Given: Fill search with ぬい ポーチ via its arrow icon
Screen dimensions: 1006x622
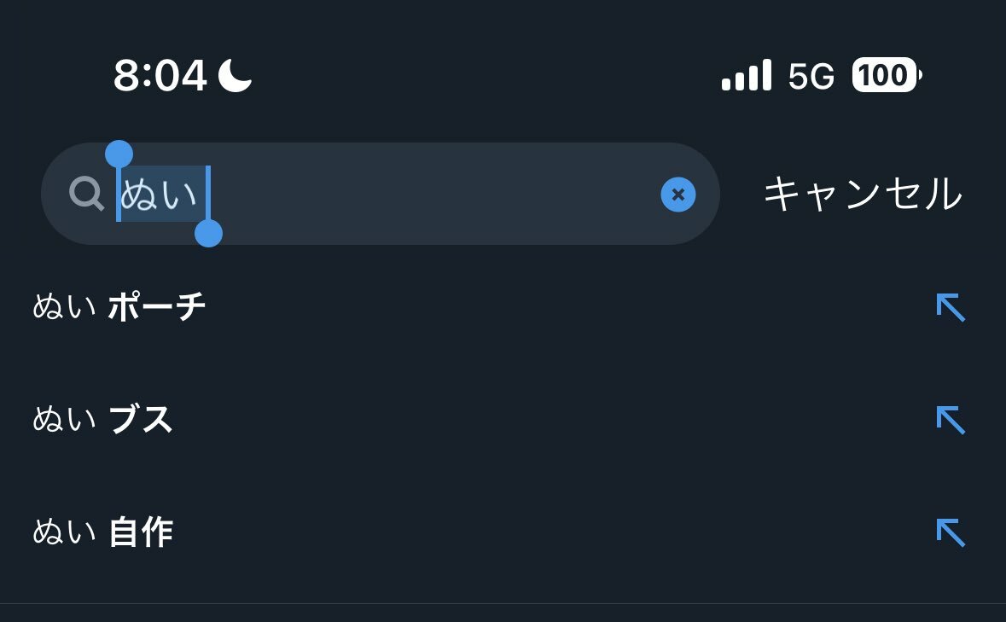Looking at the screenshot, I should (x=951, y=307).
